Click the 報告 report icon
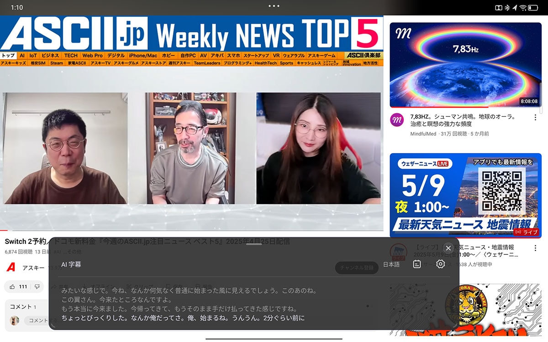The height and width of the screenshot is (342, 548). (202, 286)
